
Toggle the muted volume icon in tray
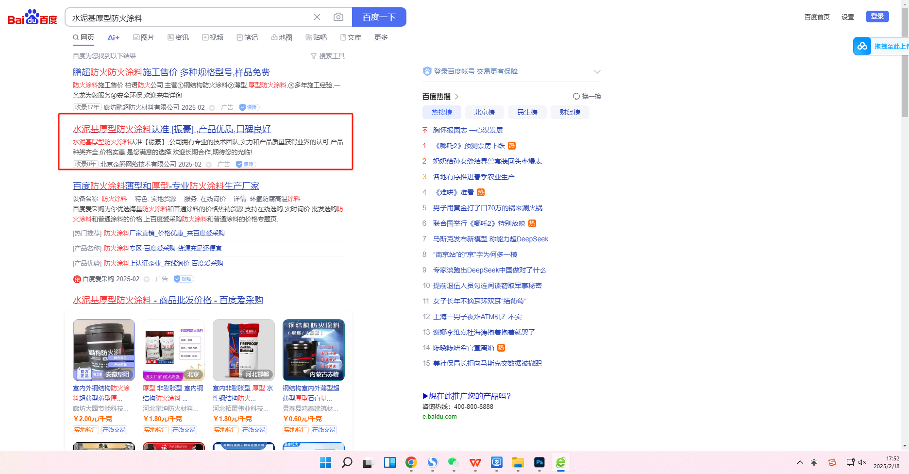click(x=862, y=462)
